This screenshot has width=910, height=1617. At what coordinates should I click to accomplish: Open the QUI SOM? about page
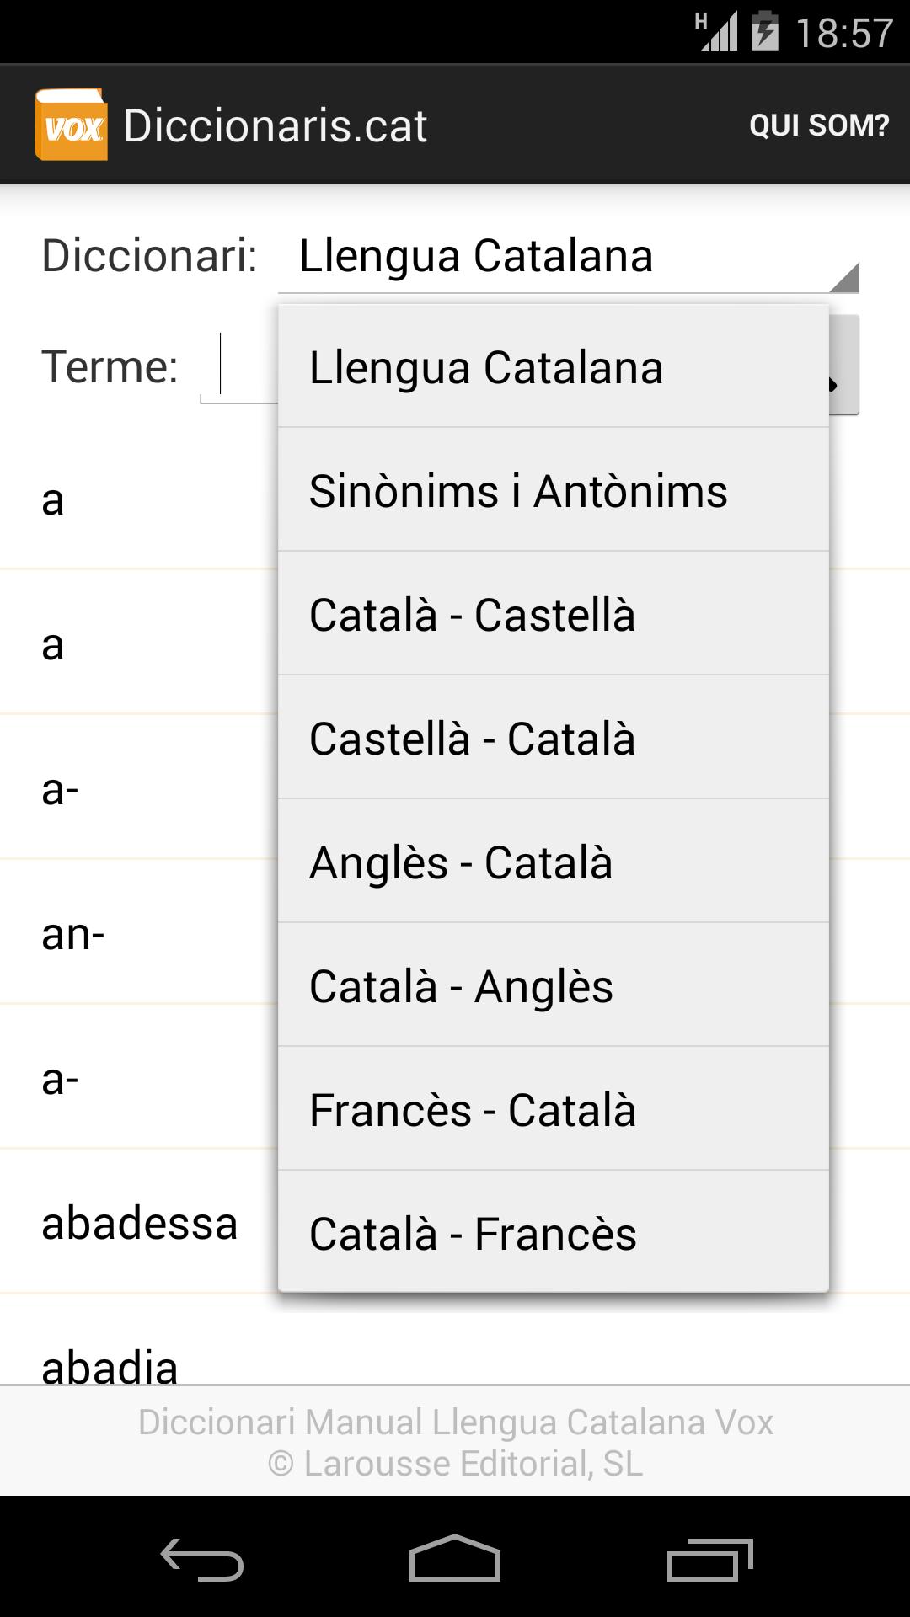point(818,125)
